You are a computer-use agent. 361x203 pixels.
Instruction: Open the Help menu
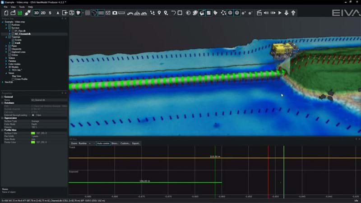pyautogui.click(x=30, y=7)
